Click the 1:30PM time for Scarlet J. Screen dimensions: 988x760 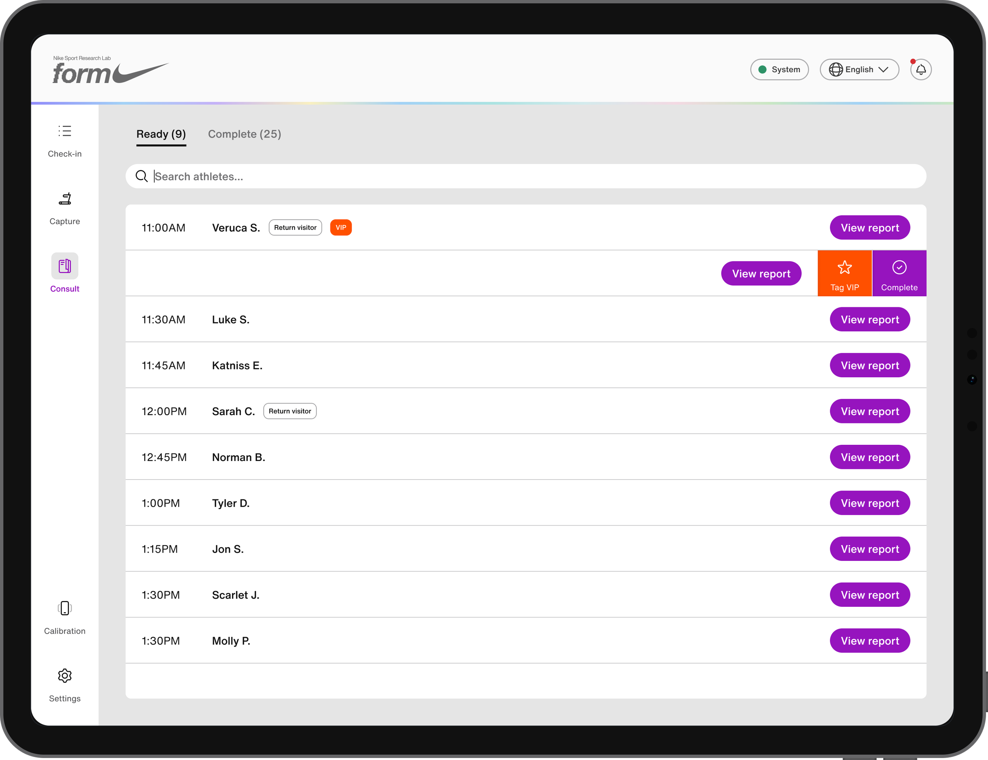pos(160,595)
